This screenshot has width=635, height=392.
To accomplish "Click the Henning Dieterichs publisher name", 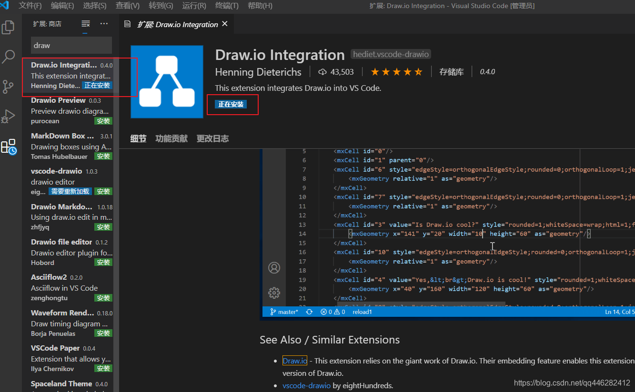I will point(258,72).
